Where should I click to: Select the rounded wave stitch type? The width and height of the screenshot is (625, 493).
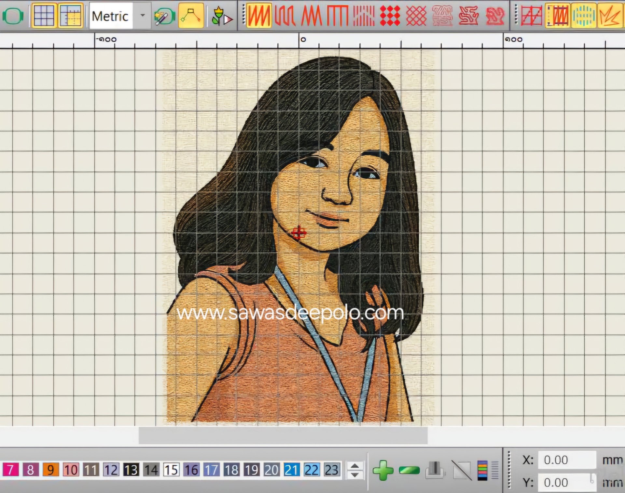tap(285, 16)
